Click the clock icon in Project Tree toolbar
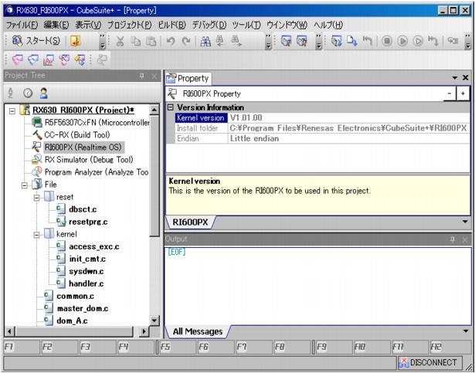475x373 pixels. (x=26, y=92)
